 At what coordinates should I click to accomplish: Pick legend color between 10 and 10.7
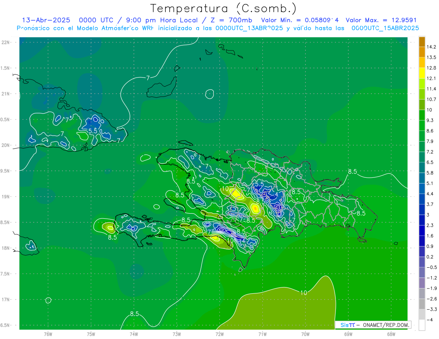click(x=422, y=105)
